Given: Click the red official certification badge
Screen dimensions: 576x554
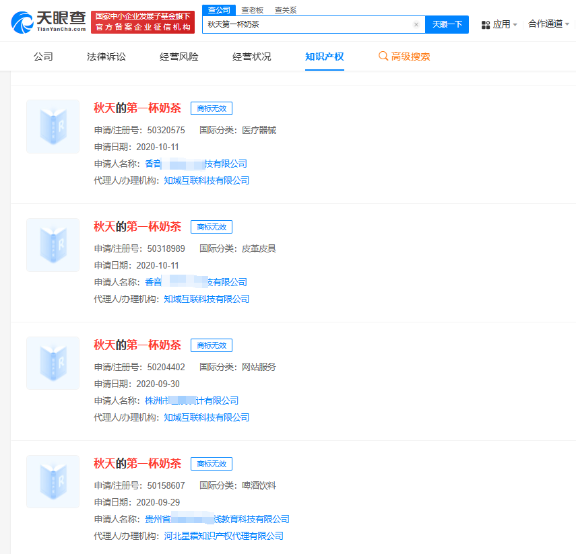Looking at the screenshot, I should pyautogui.click(x=142, y=20).
